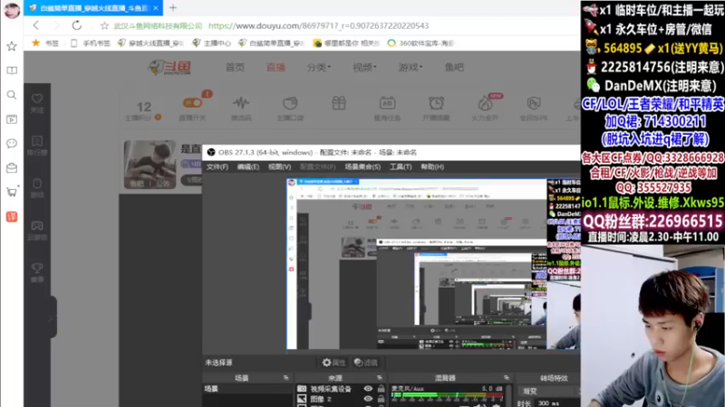Viewport: 725px width, 407px height.
Task: Hide the 视频采集设备 source in OBS
Action: click(368, 389)
